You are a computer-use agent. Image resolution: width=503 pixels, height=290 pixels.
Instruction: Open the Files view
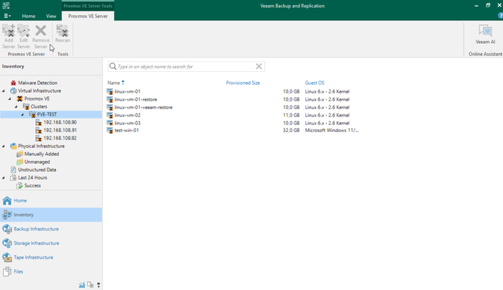[18, 271]
